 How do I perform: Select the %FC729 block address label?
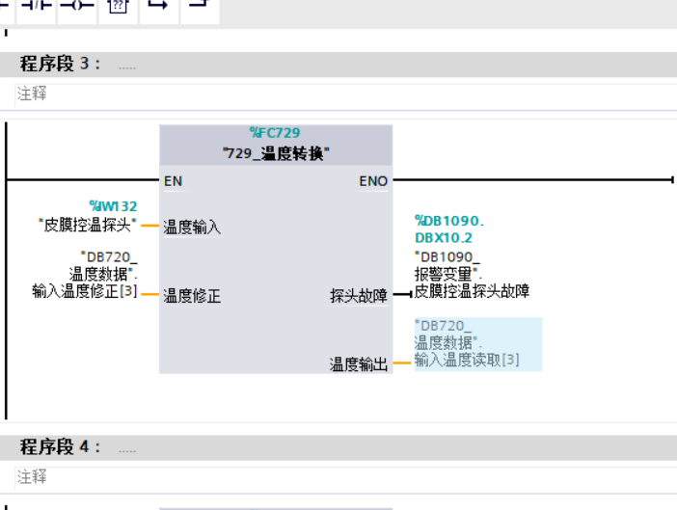(275, 133)
